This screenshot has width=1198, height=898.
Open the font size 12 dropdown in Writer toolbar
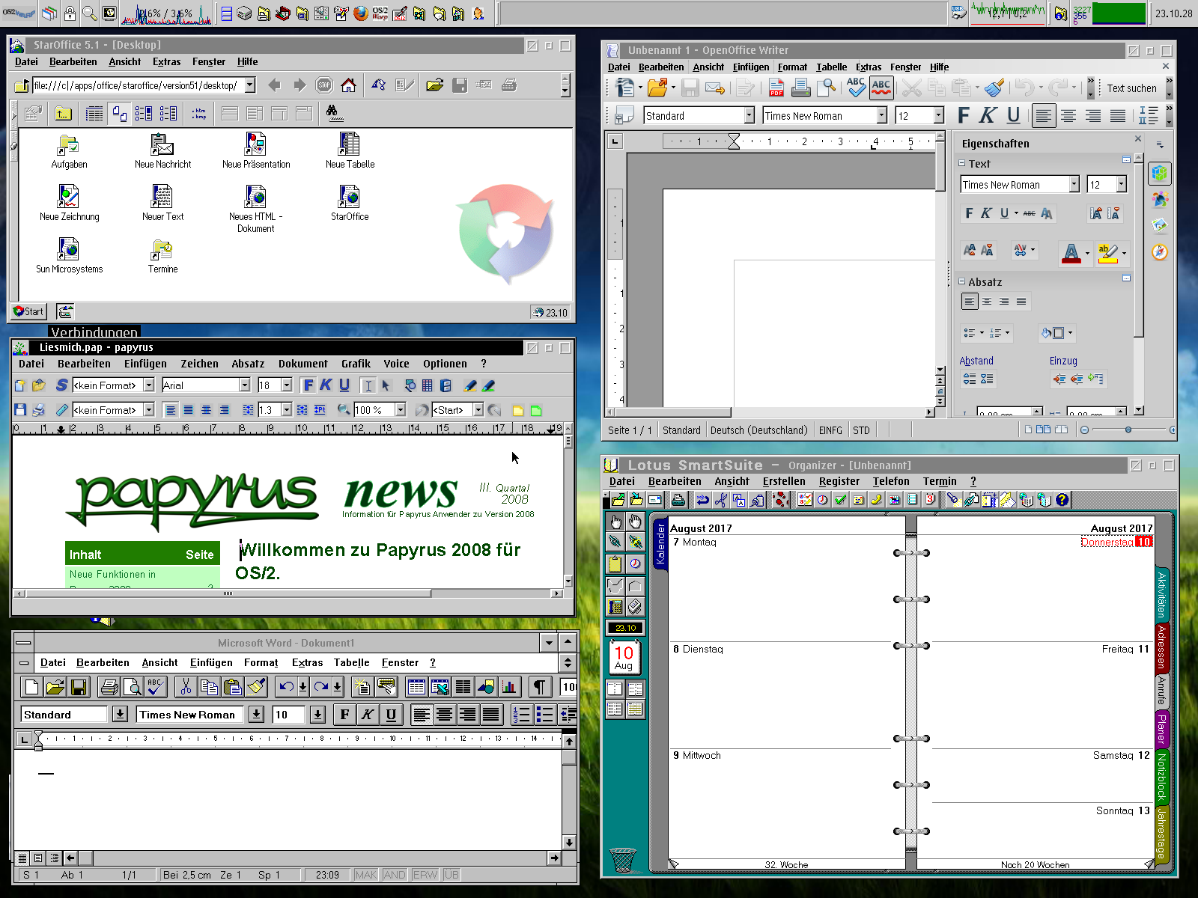click(939, 115)
